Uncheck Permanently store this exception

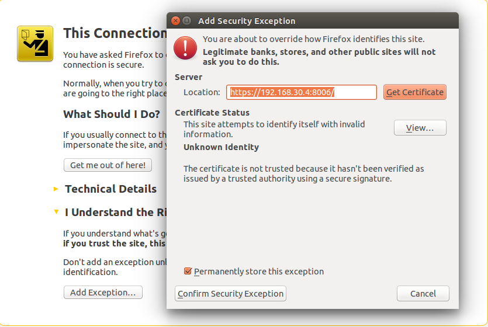pos(188,271)
